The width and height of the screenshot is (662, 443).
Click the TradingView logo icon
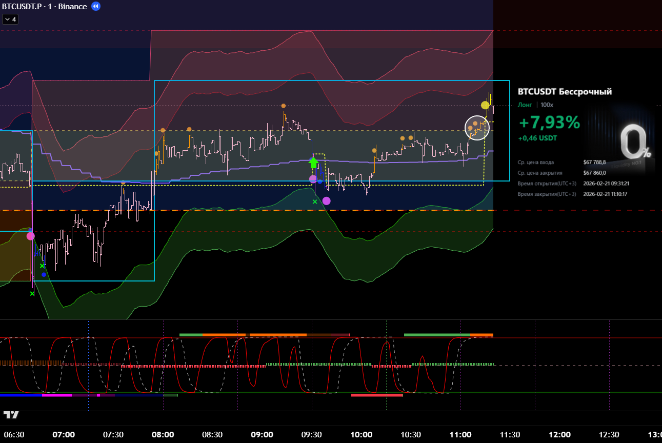[11, 414]
